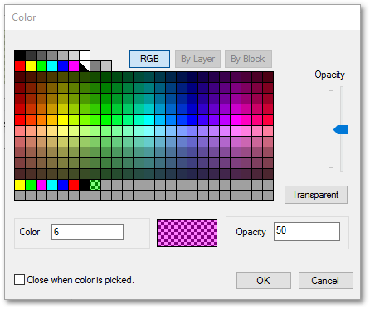This screenshot has width=370, height=309.
Task: Cancel the Color dialog
Action: pyautogui.click(x=325, y=281)
